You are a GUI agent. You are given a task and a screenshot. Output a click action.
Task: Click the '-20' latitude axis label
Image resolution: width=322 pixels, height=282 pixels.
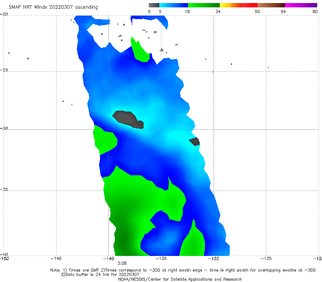click(4, 14)
